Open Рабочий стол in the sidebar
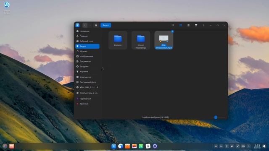269x151 pixels. [87, 41]
